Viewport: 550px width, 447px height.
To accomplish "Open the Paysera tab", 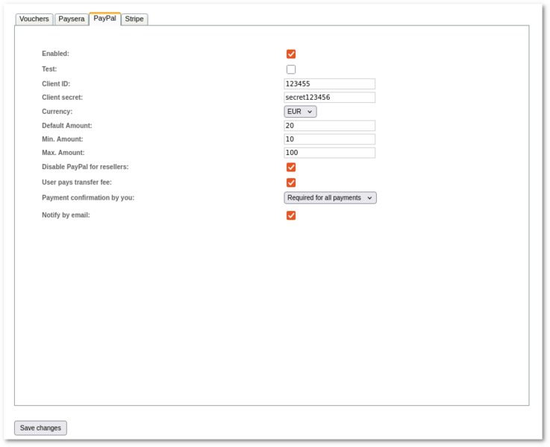I will [x=72, y=19].
